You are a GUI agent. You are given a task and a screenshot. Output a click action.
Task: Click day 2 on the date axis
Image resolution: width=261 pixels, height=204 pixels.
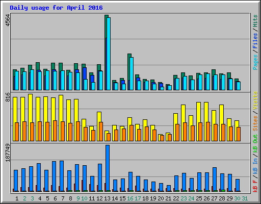coord(24,198)
